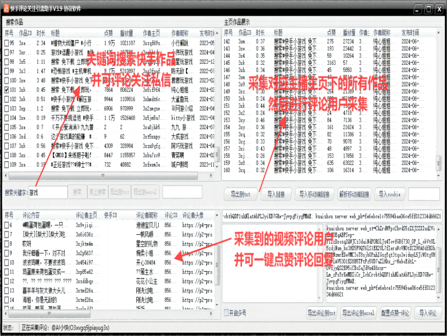The height and width of the screenshot is (336, 447).
Task: Click the red button at top-right corner
Action: pos(439,8)
